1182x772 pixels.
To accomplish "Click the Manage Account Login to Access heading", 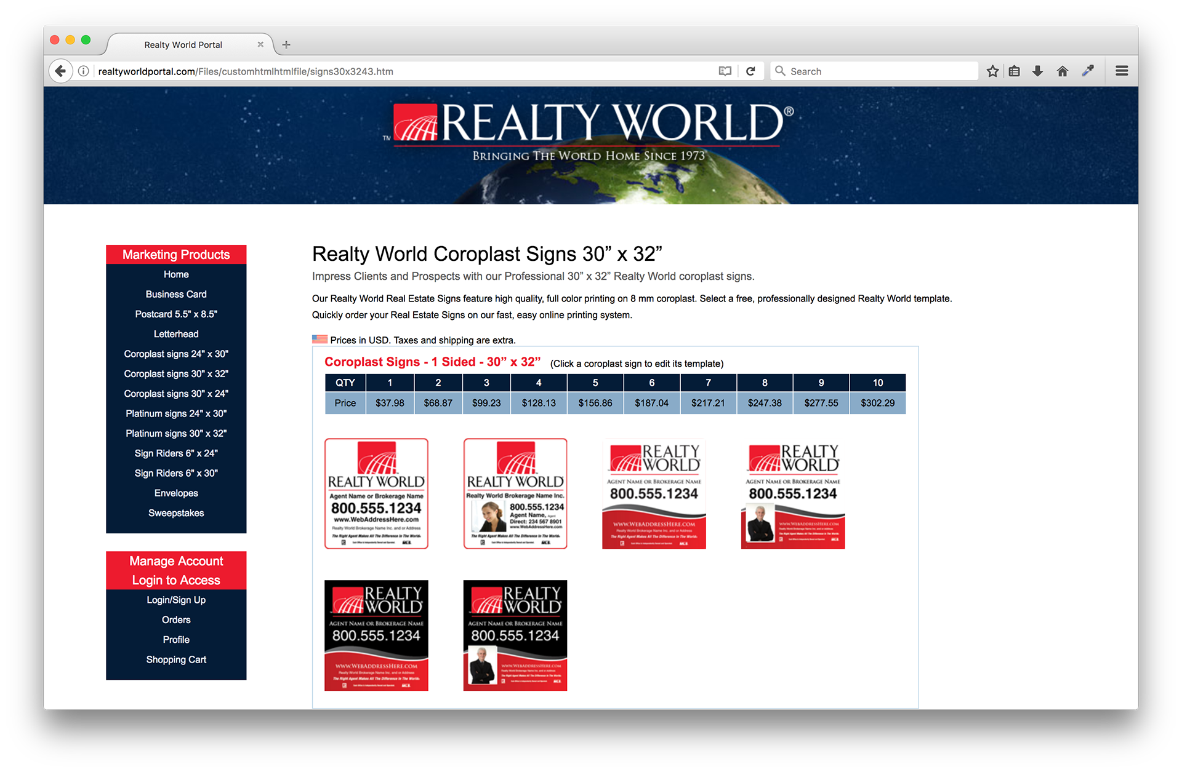I will click(176, 570).
